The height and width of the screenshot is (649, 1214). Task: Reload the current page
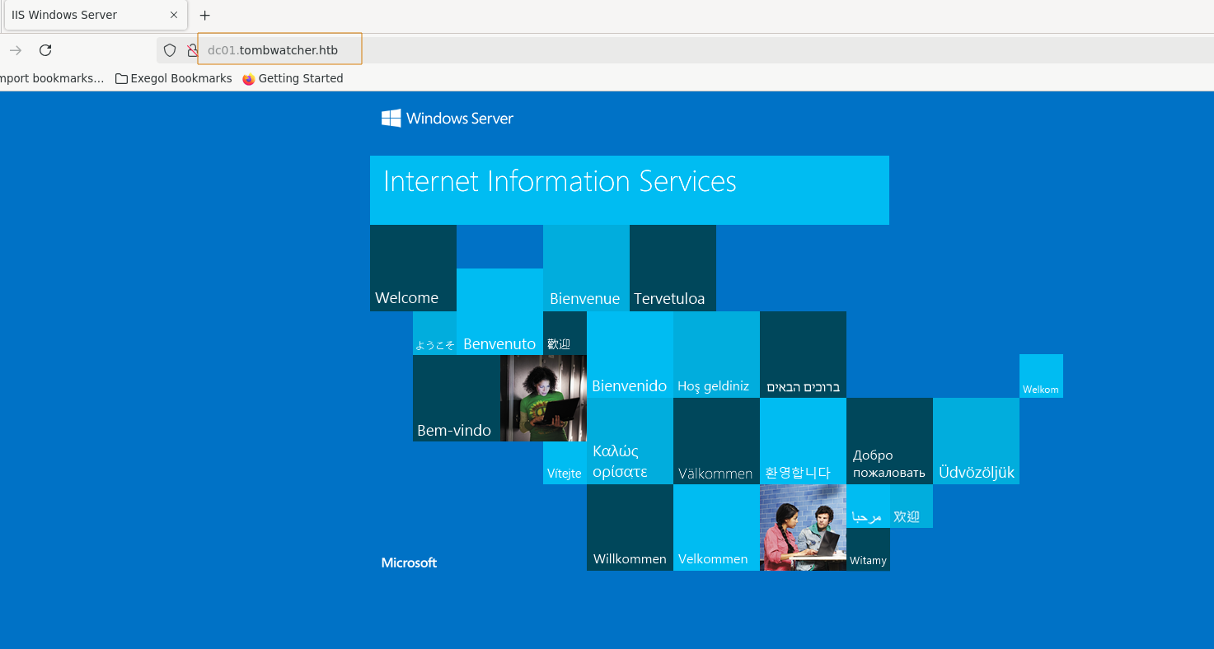tap(45, 50)
